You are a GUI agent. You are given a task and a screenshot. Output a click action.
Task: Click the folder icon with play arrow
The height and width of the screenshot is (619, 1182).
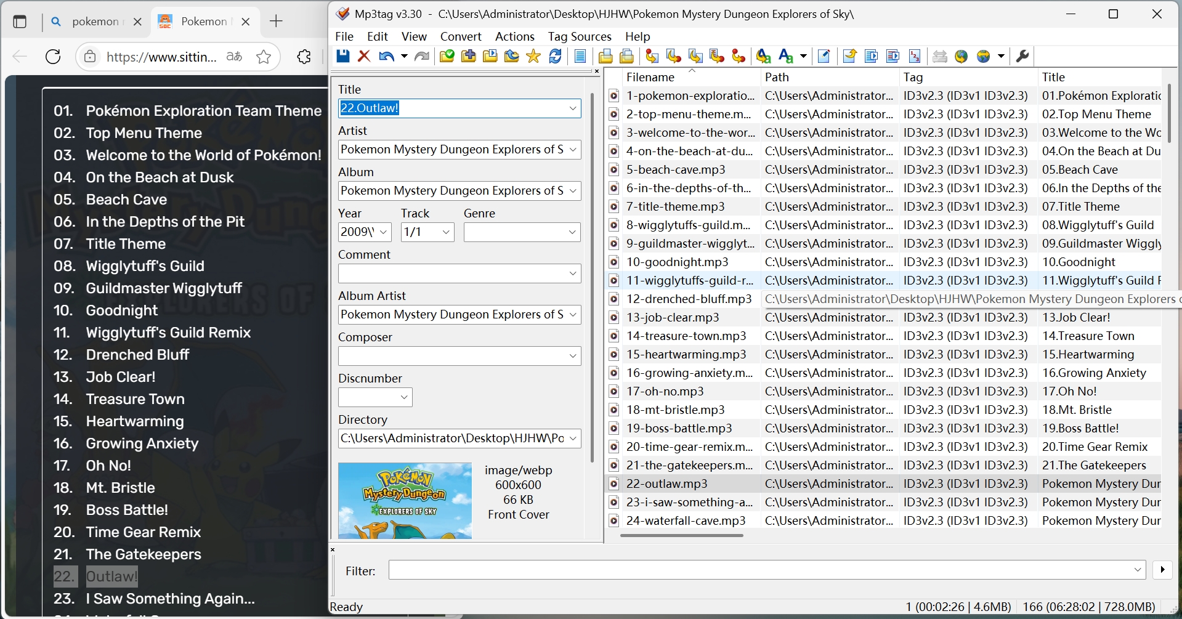(x=490, y=56)
